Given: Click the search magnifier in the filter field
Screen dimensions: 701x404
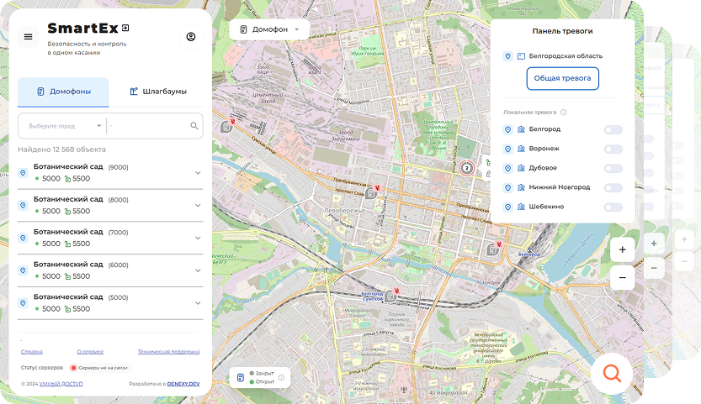Looking at the screenshot, I should [x=194, y=126].
